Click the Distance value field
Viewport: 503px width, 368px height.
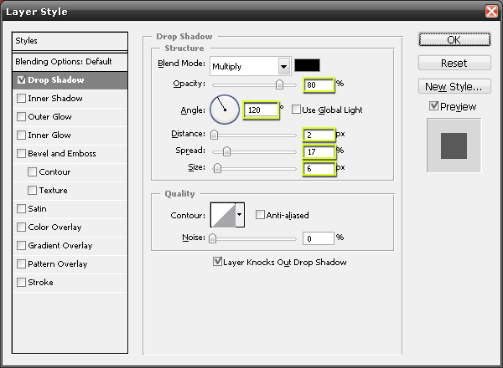tap(319, 135)
